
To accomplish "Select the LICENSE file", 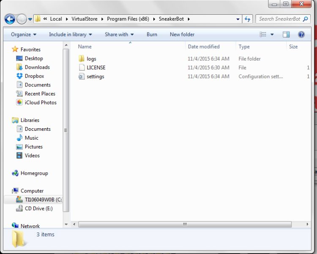I will 96,68.
